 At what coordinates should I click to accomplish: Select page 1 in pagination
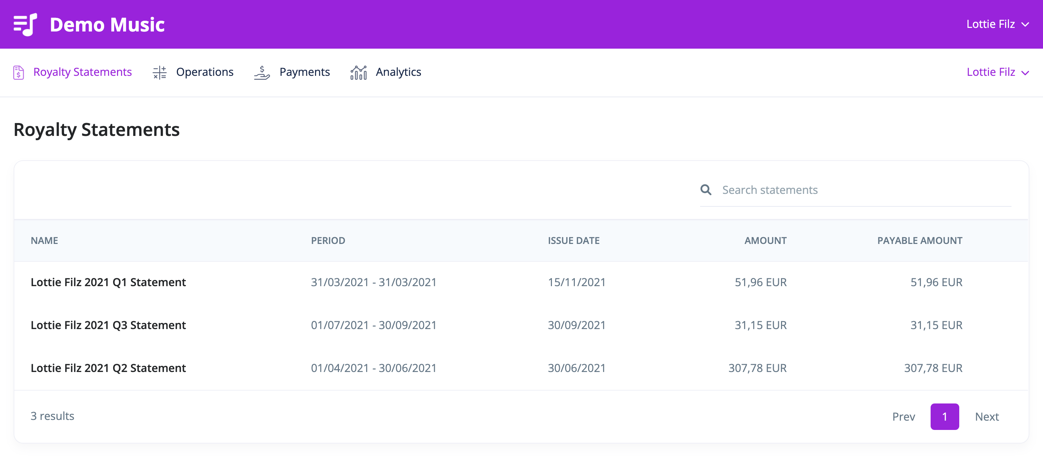944,416
